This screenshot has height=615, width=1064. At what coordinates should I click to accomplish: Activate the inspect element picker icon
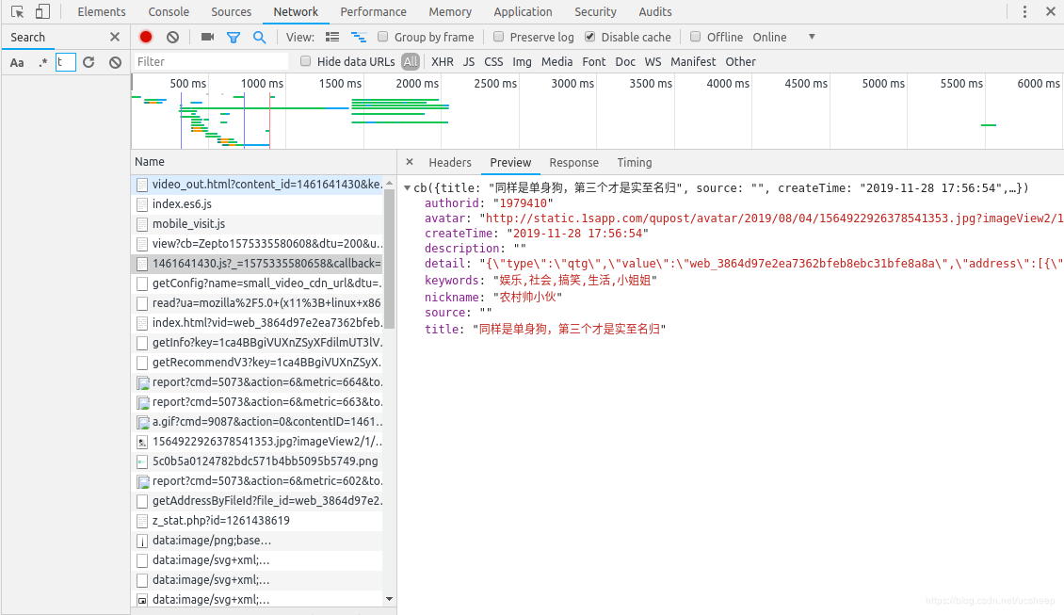[18, 11]
